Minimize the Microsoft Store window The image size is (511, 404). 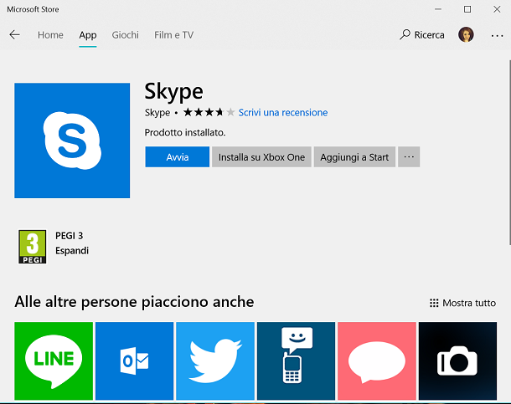(x=438, y=9)
